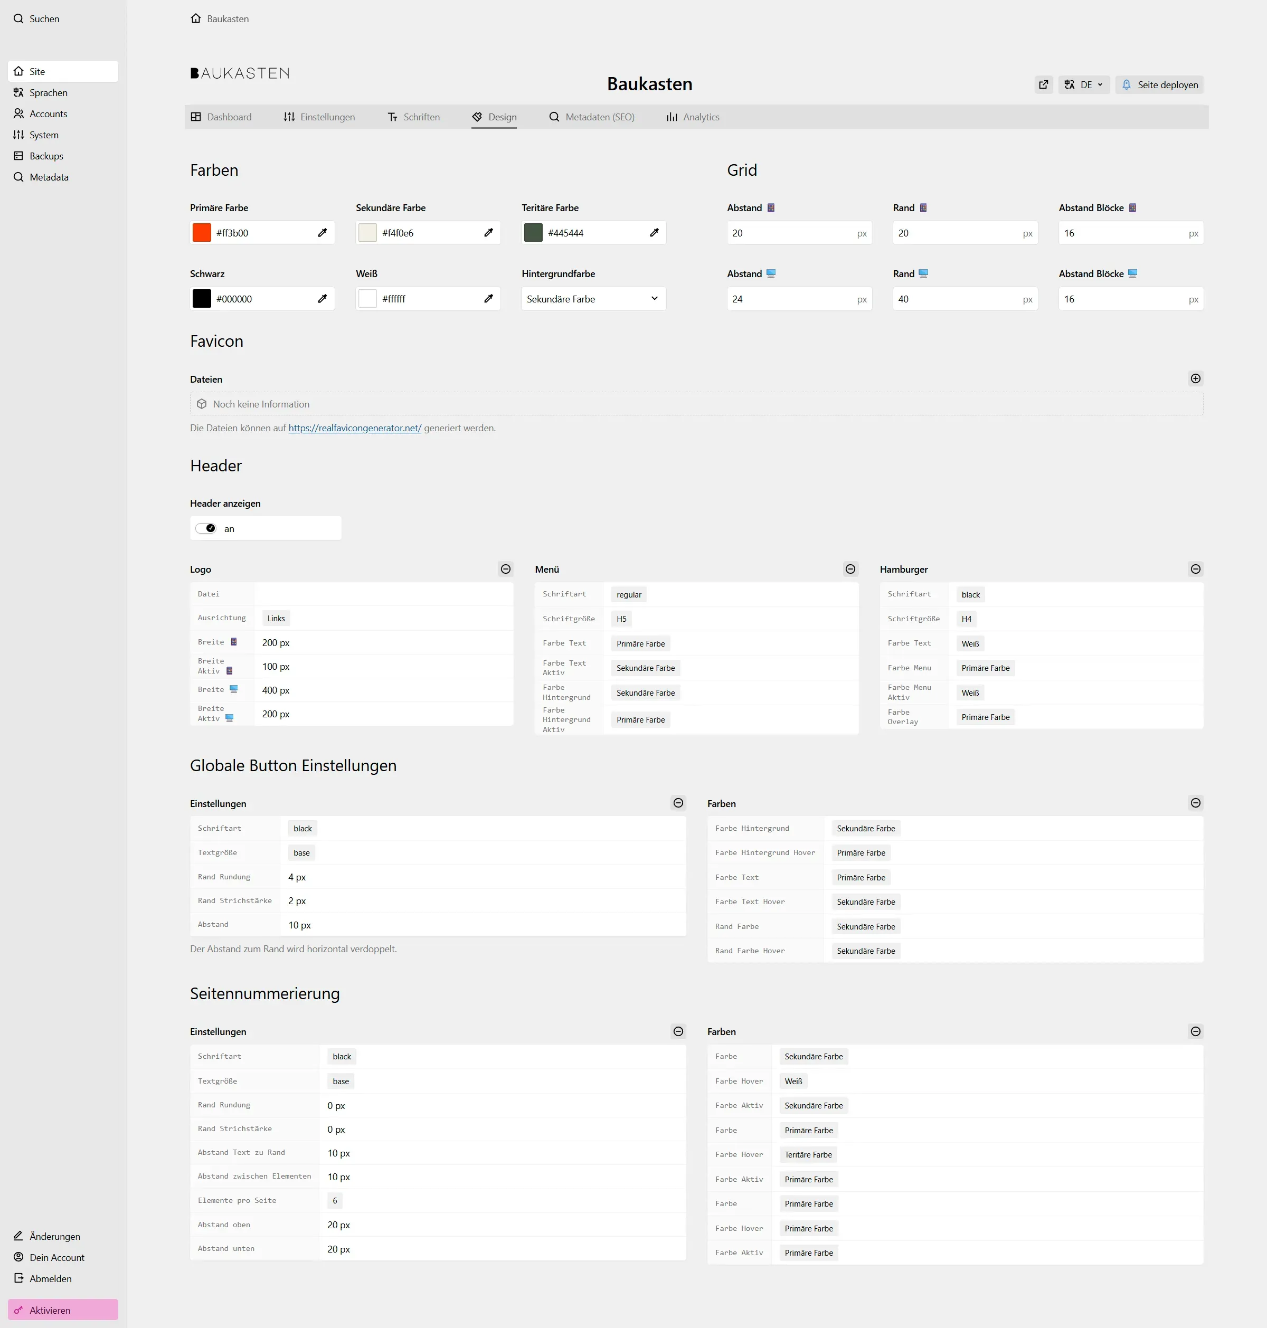Click the open-in-new-window icon

click(x=1044, y=84)
